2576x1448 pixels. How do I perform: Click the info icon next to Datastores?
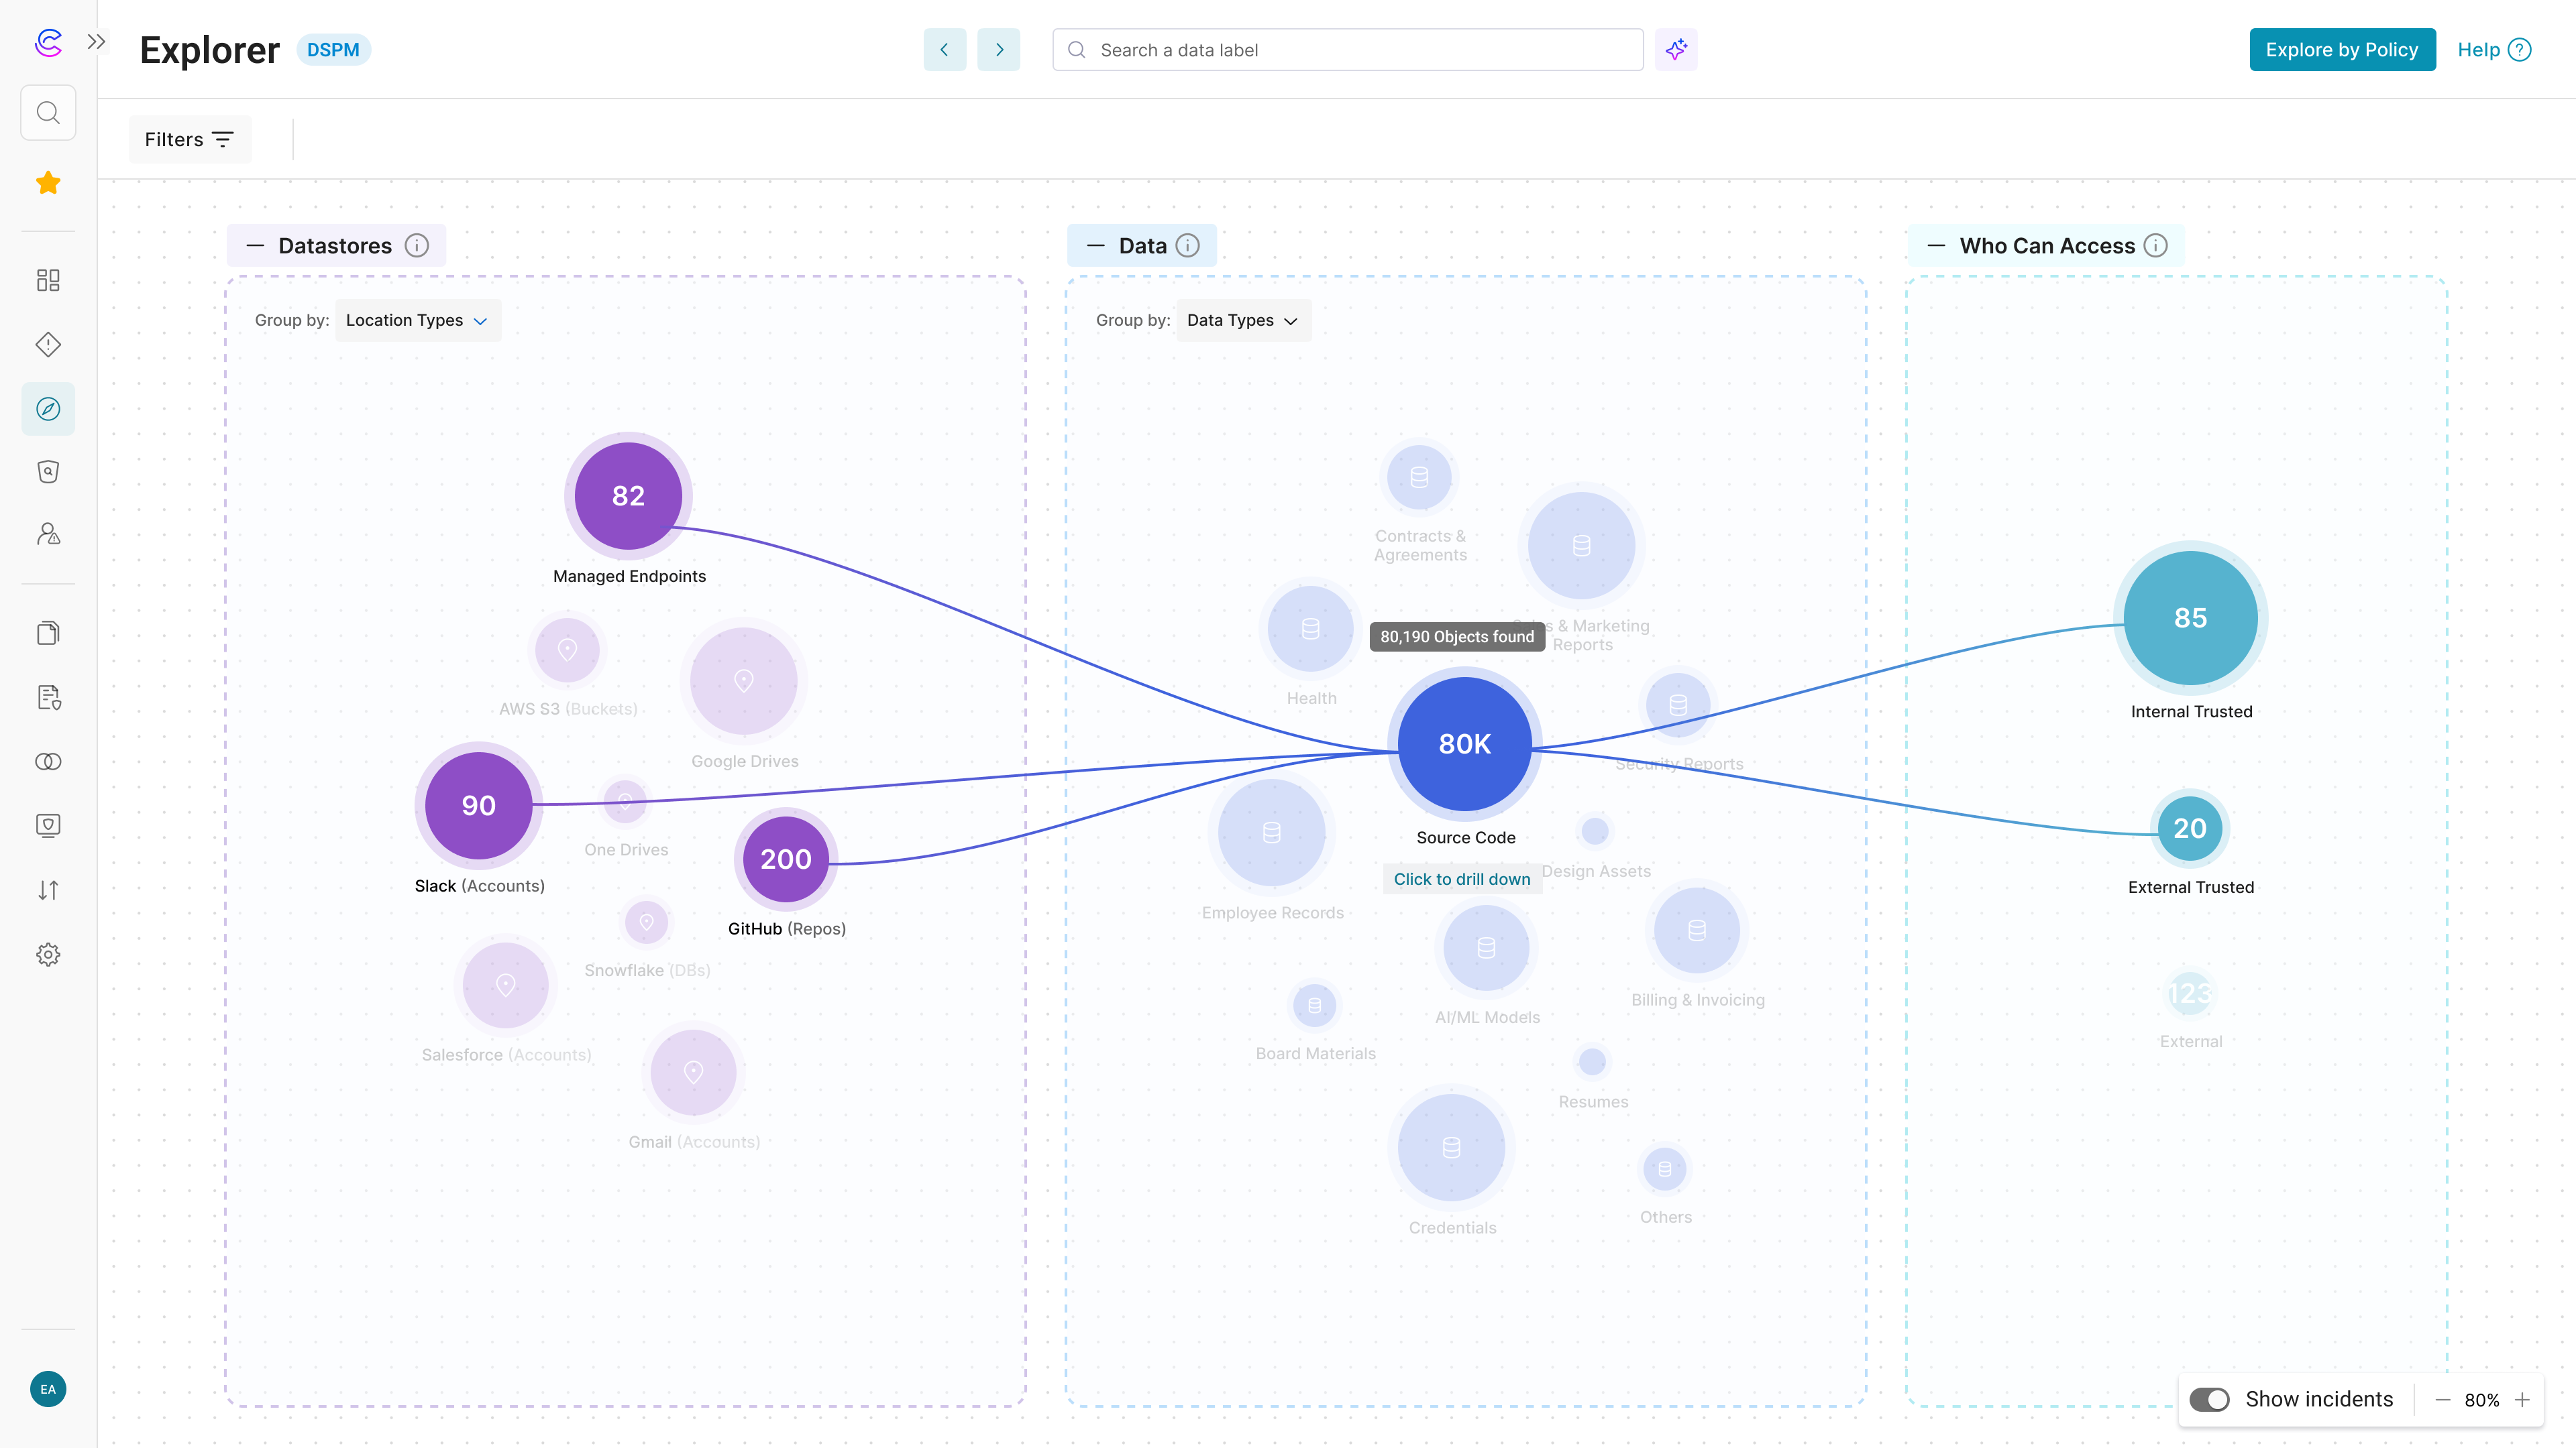(418, 245)
